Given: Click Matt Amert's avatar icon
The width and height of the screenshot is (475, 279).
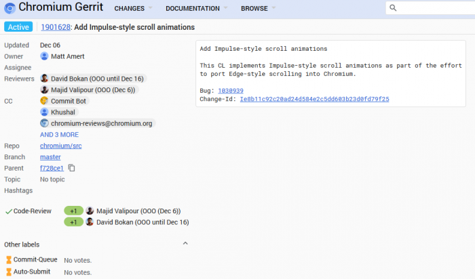Looking at the screenshot, I should (x=45, y=56).
